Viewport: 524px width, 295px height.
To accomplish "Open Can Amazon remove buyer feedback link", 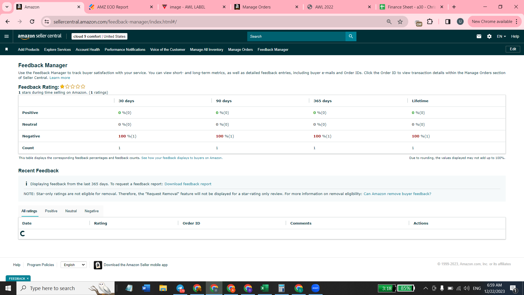I will tap(397, 194).
